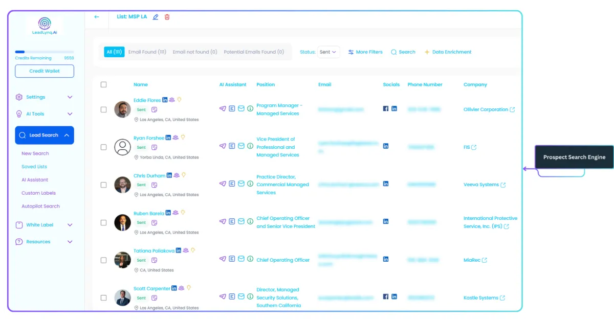Screen dimensions: 614x320
Task: Click the edit pencil icon beside List: MSP LA
Action: pos(156,17)
